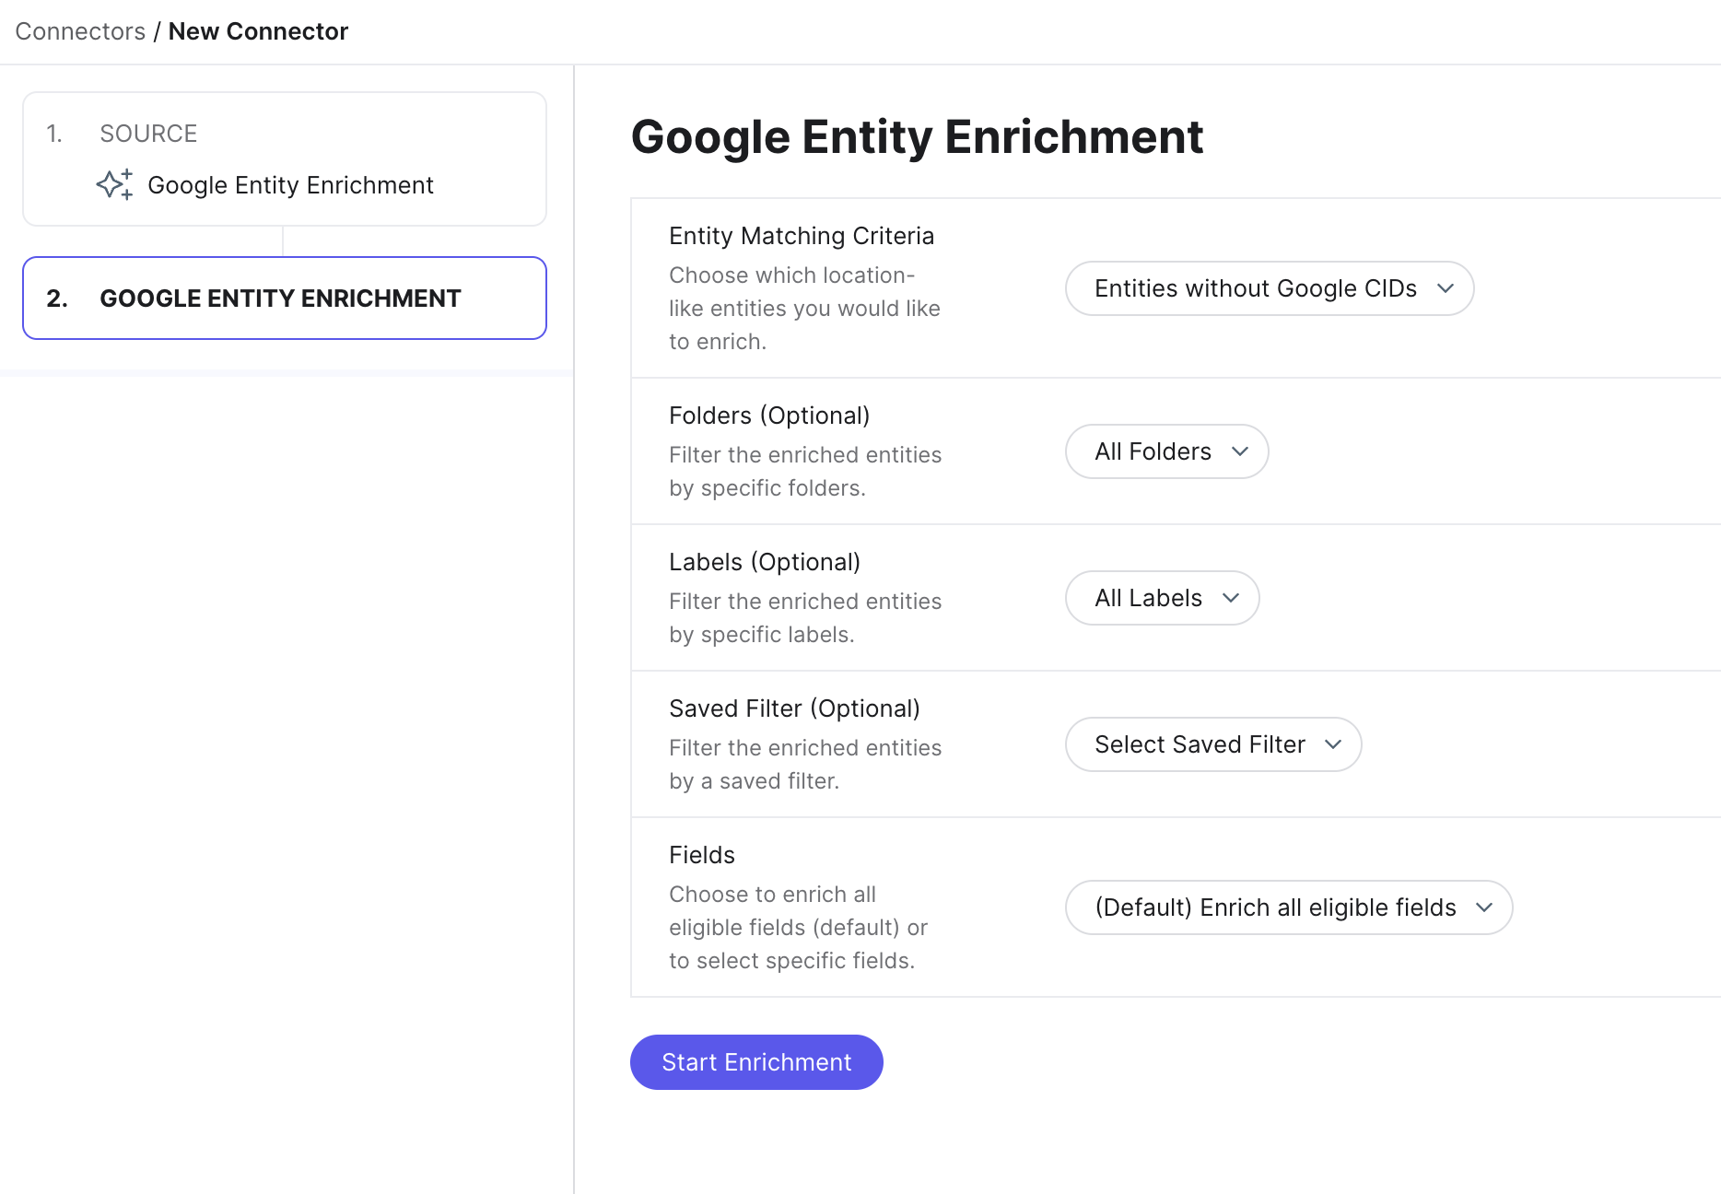This screenshot has height=1194, width=1721.
Task: Go to Connectors breadcrumb link
Action: (80, 31)
